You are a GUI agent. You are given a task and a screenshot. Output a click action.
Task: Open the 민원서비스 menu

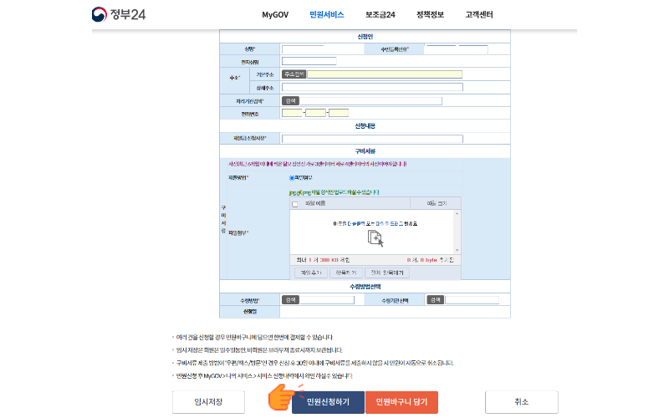coord(327,15)
